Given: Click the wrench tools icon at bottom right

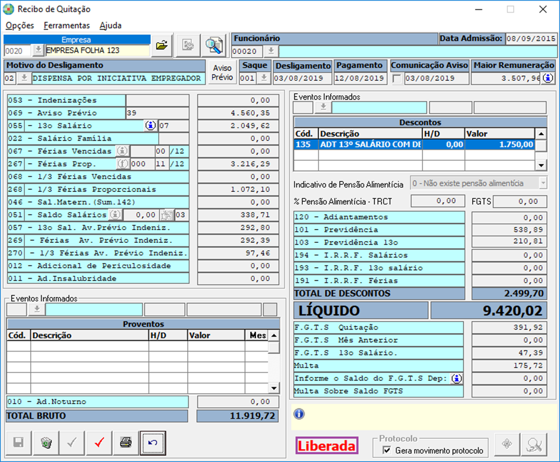Looking at the screenshot, I should click(x=534, y=444).
